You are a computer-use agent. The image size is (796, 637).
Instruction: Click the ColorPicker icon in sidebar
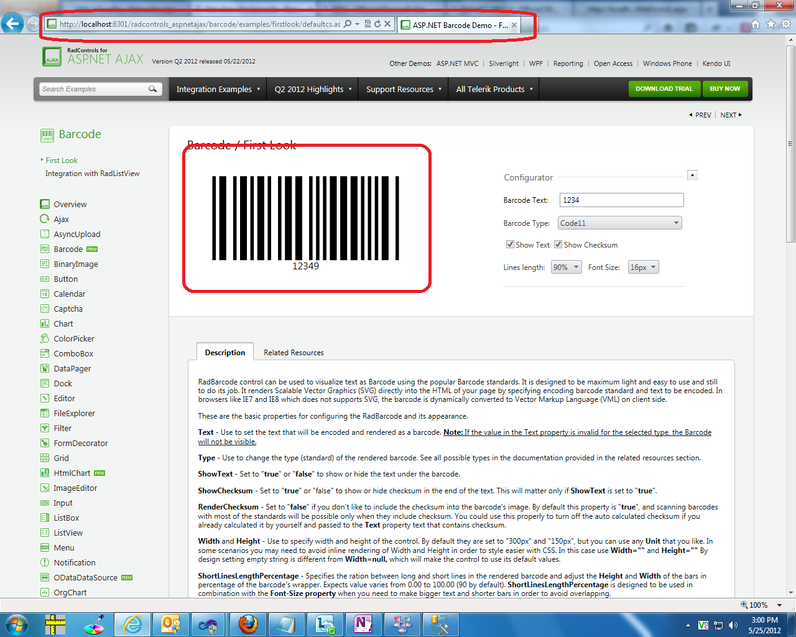(x=45, y=338)
